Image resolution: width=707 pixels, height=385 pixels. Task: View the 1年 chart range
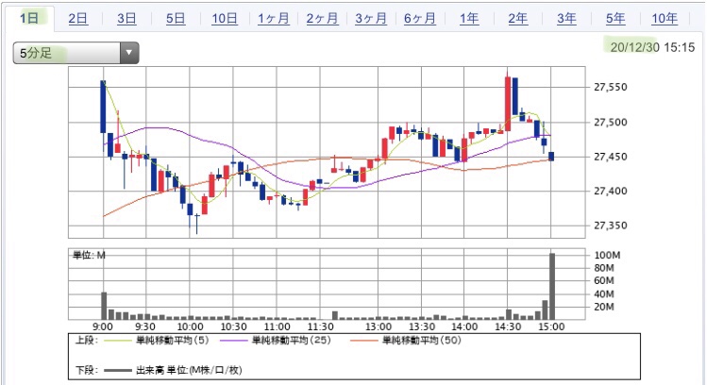[469, 19]
